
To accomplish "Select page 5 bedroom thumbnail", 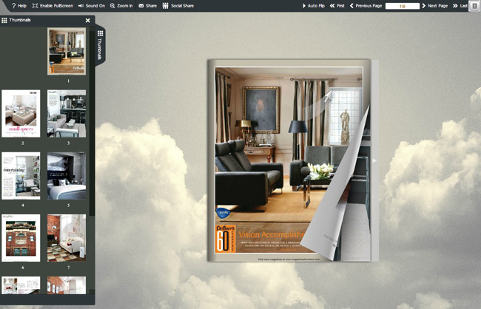I will point(67,176).
